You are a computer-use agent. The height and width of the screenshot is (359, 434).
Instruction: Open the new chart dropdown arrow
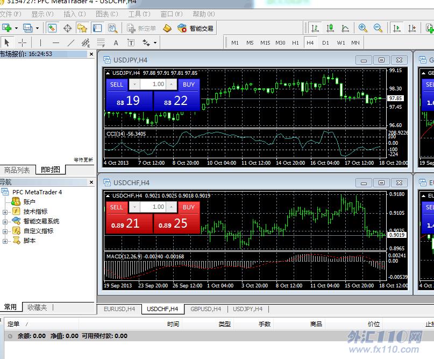pos(16,28)
